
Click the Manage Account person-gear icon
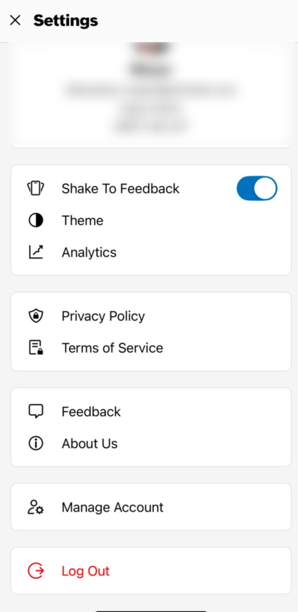35,507
